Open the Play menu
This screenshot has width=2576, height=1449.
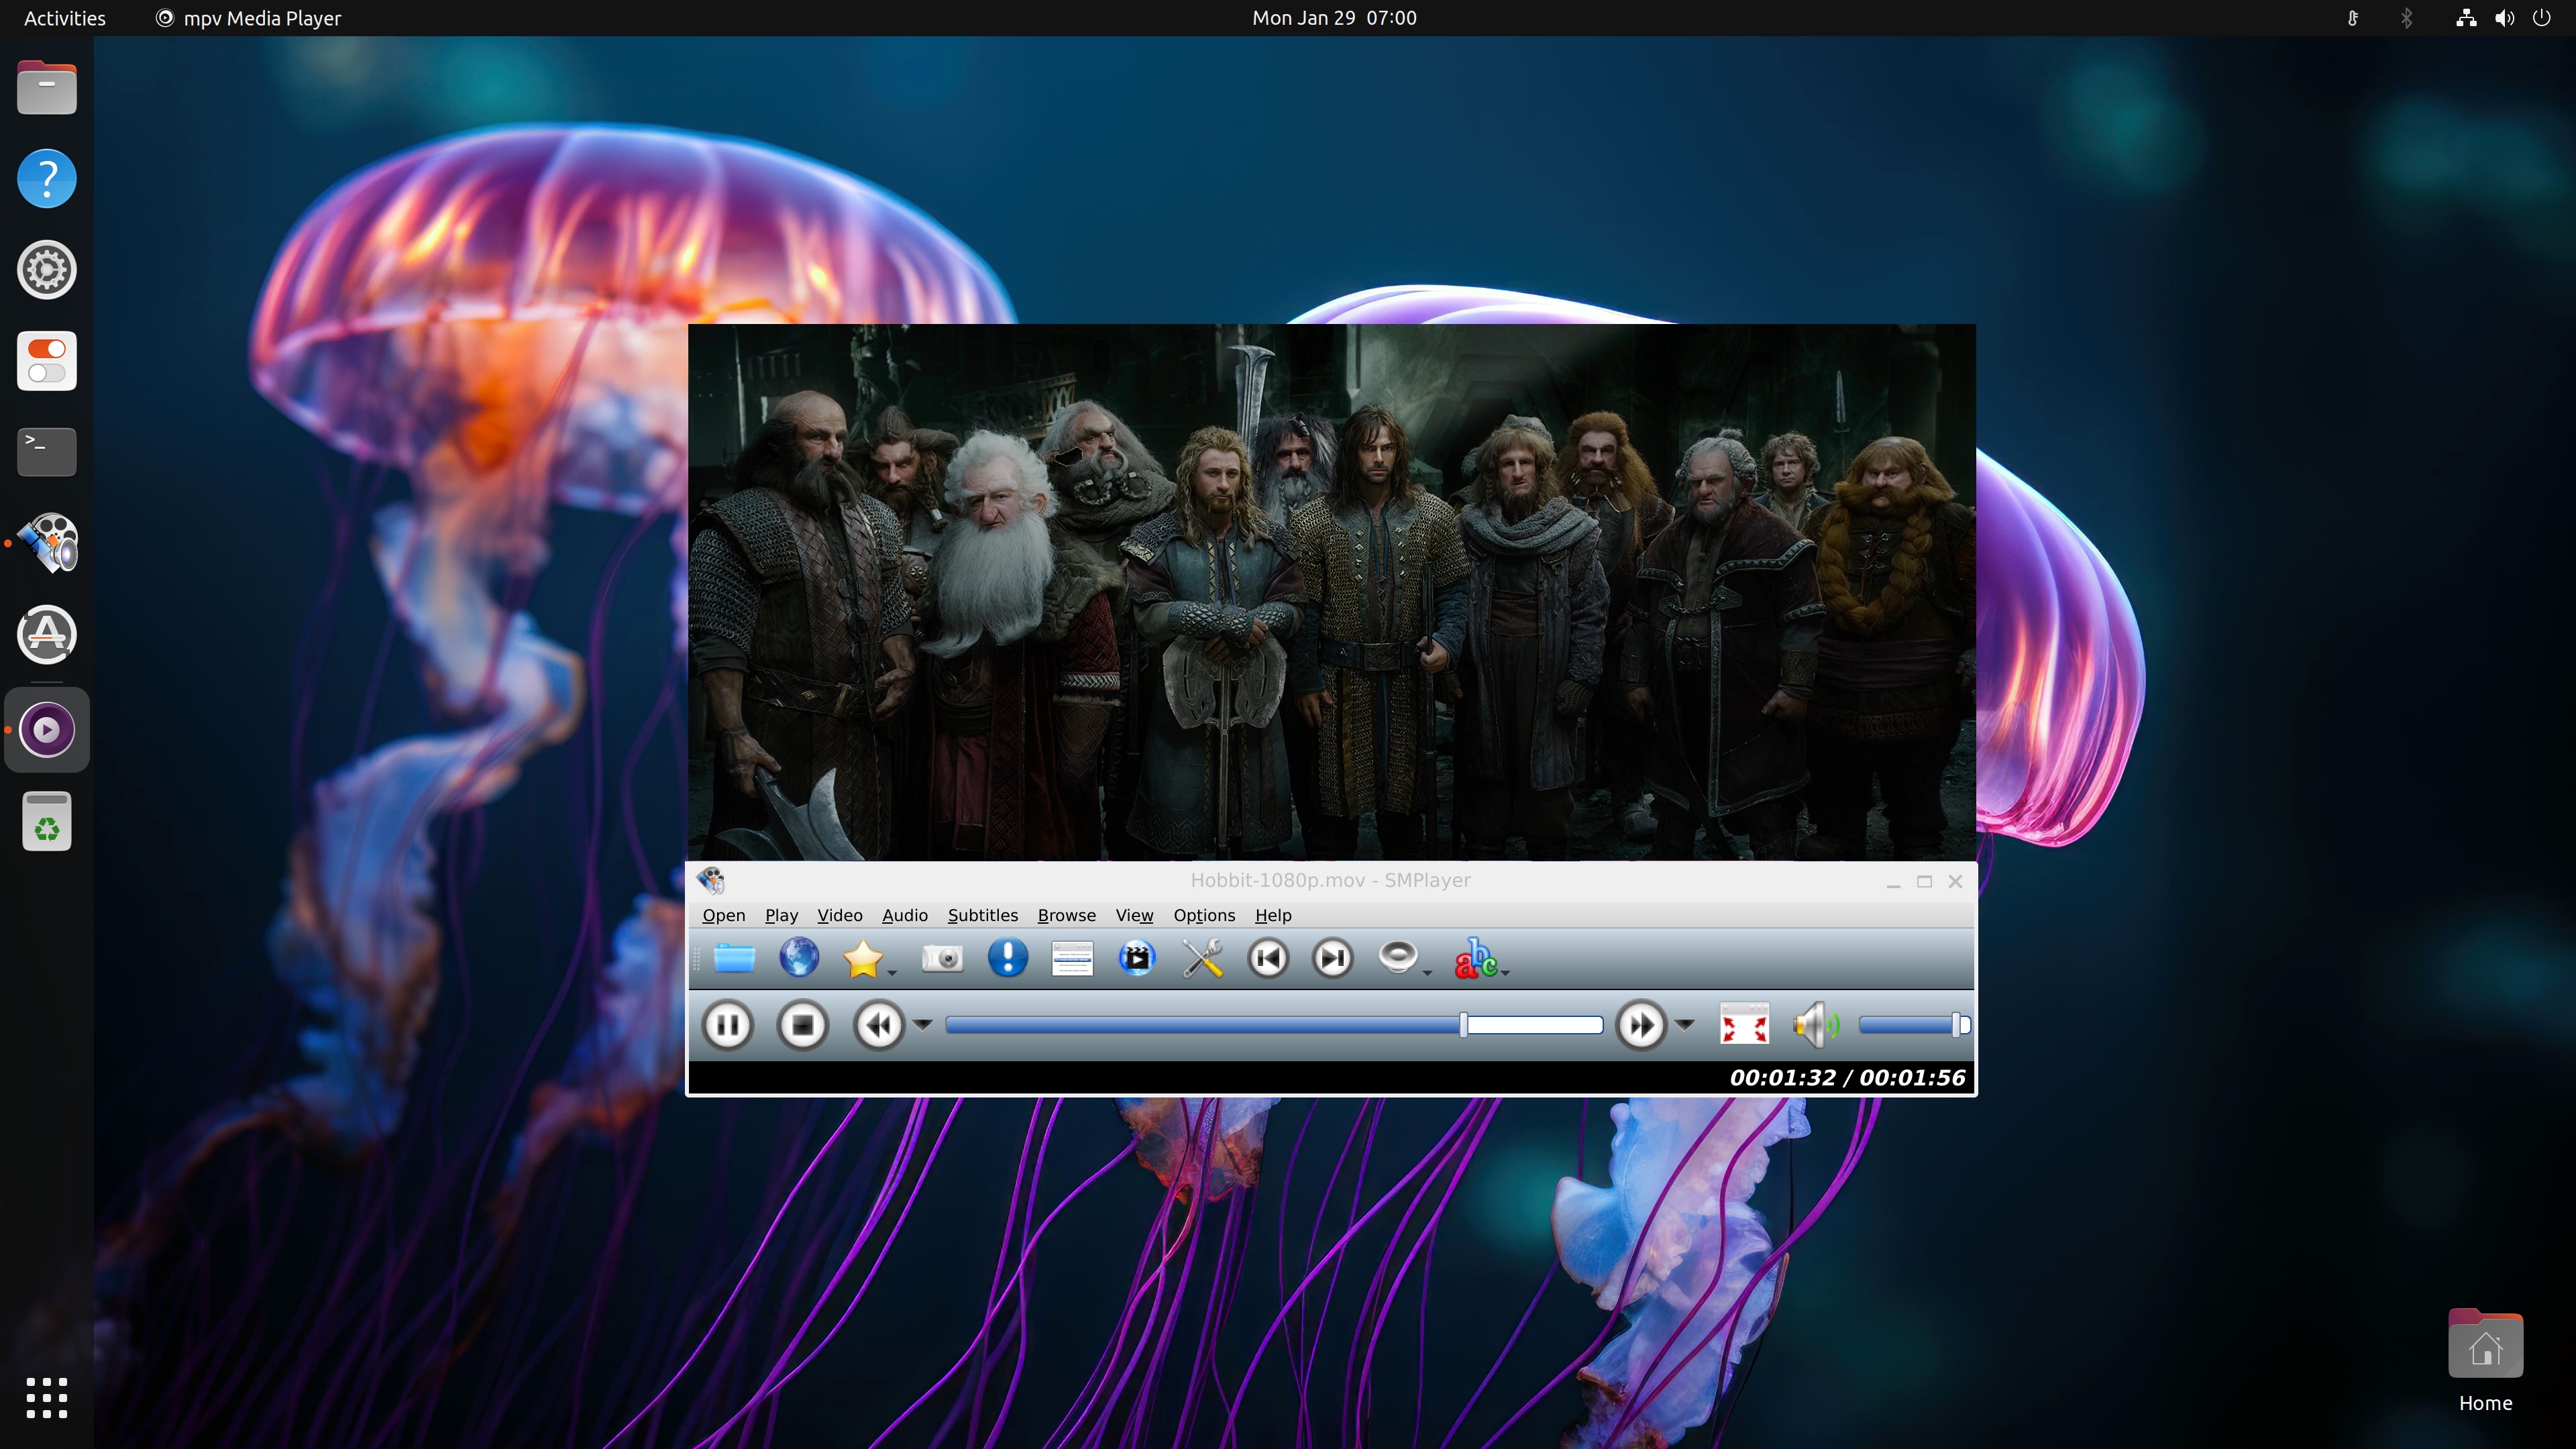click(781, 915)
